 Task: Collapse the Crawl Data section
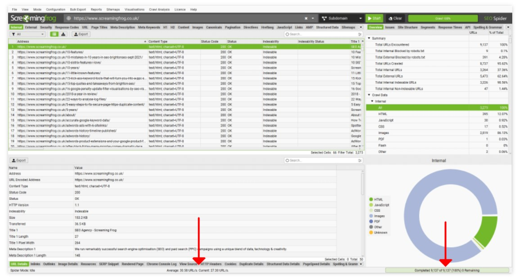pyautogui.click(x=369, y=95)
